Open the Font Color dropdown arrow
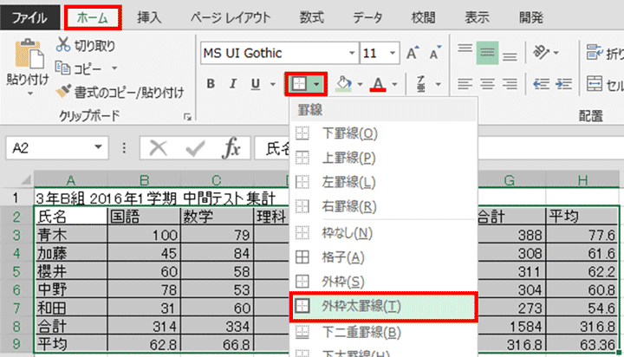Viewport: 624px width, 357px height. click(x=394, y=84)
